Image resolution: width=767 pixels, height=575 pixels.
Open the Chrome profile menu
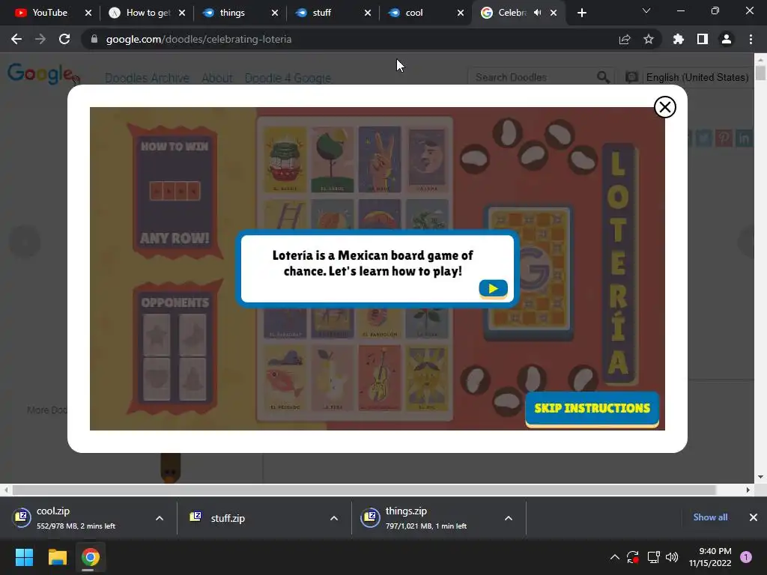(x=727, y=39)
